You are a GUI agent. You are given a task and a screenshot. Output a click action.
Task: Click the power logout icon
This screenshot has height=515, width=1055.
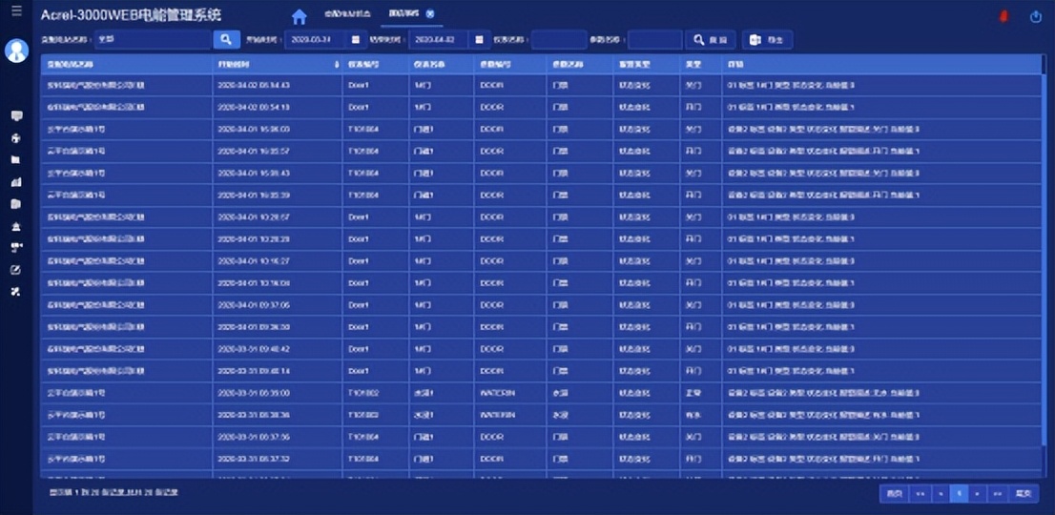(x=1036, y=16)
